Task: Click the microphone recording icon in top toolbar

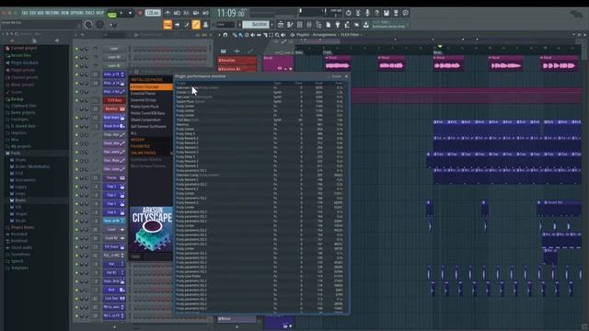Action: pyautogui.click(x=367, y=13)
